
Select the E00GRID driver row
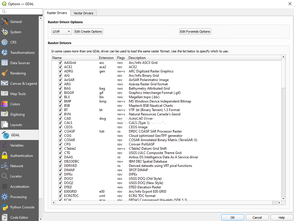click(x=167, y=192)
